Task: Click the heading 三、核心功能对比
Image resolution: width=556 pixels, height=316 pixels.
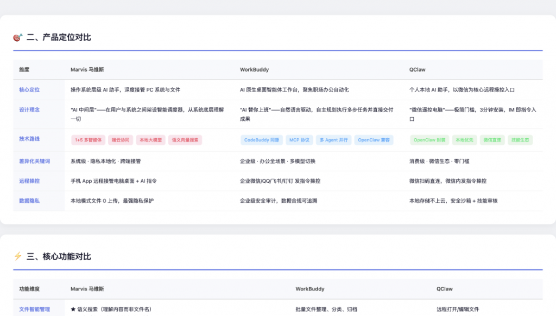Action: click(59, 256)
